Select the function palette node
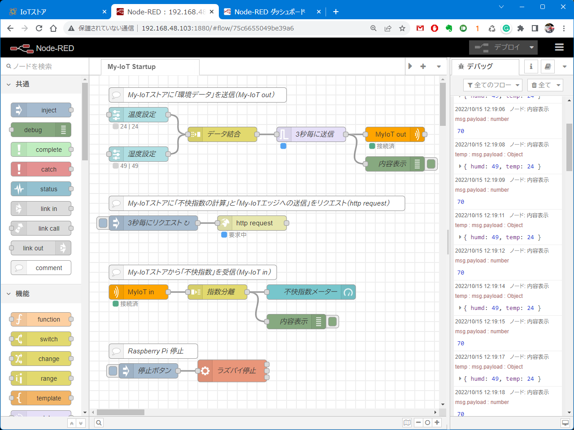 [x=41, y=319]
